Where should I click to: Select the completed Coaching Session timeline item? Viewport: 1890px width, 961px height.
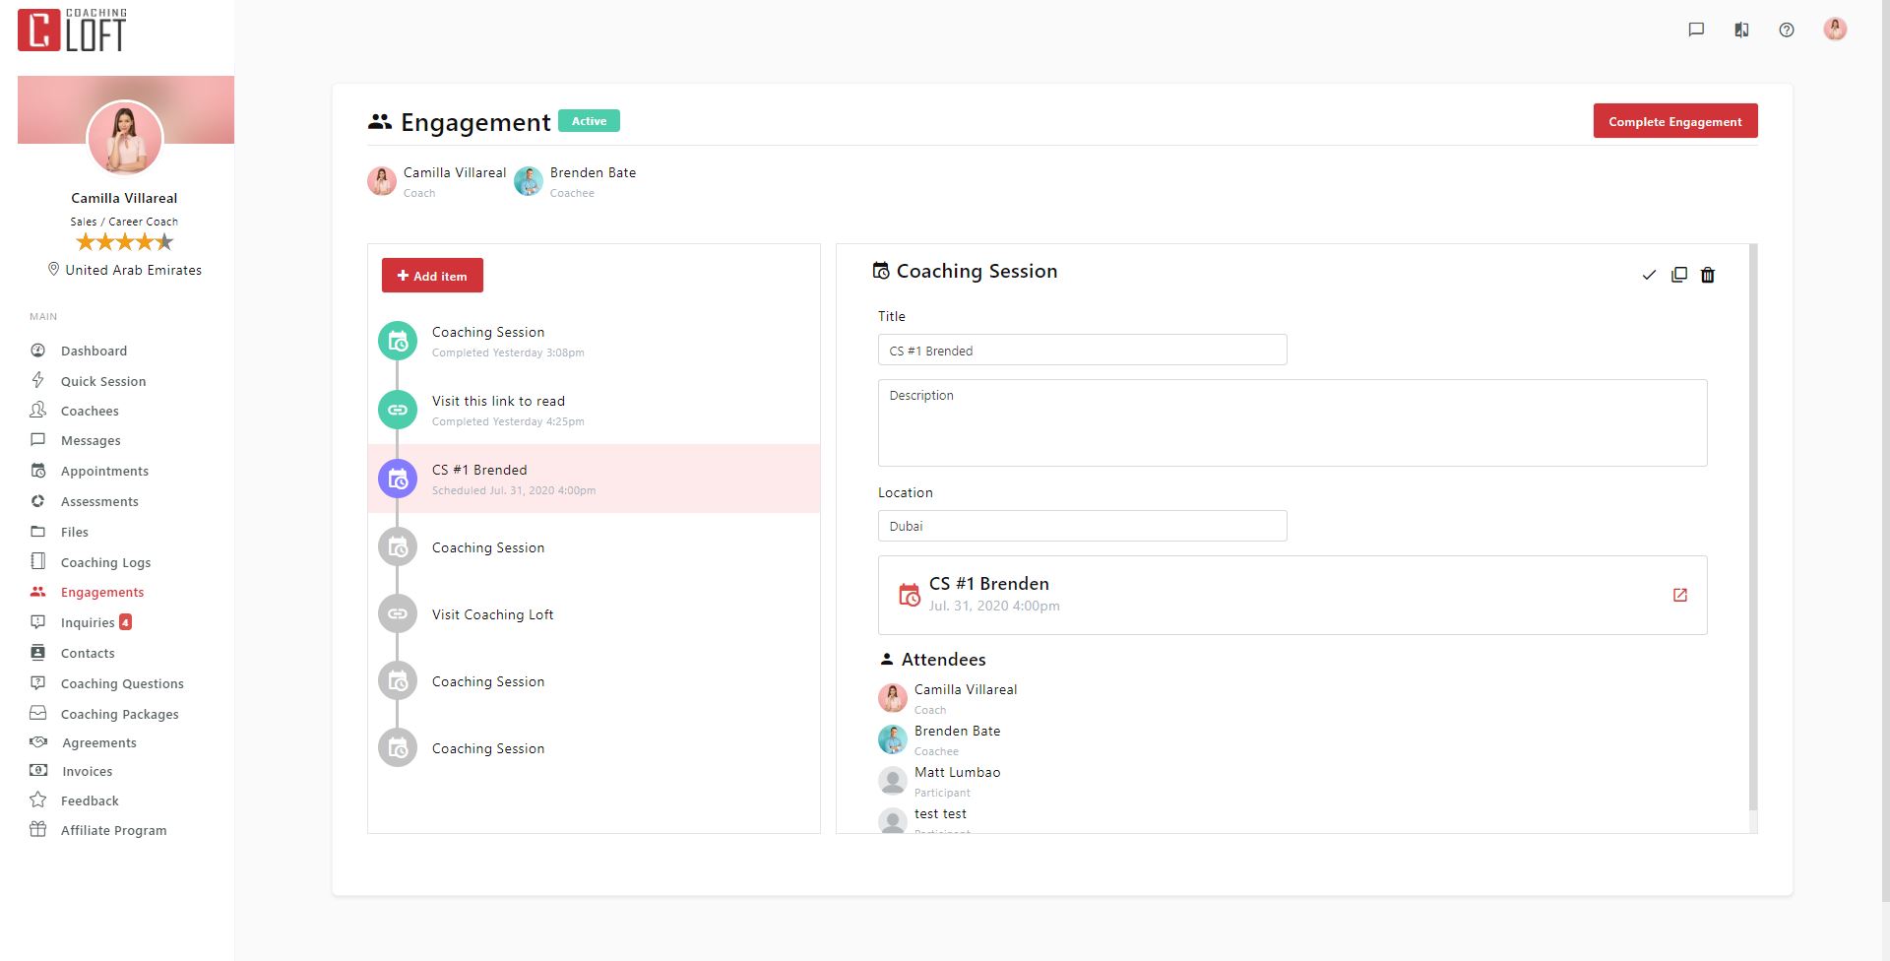(488, 341)
